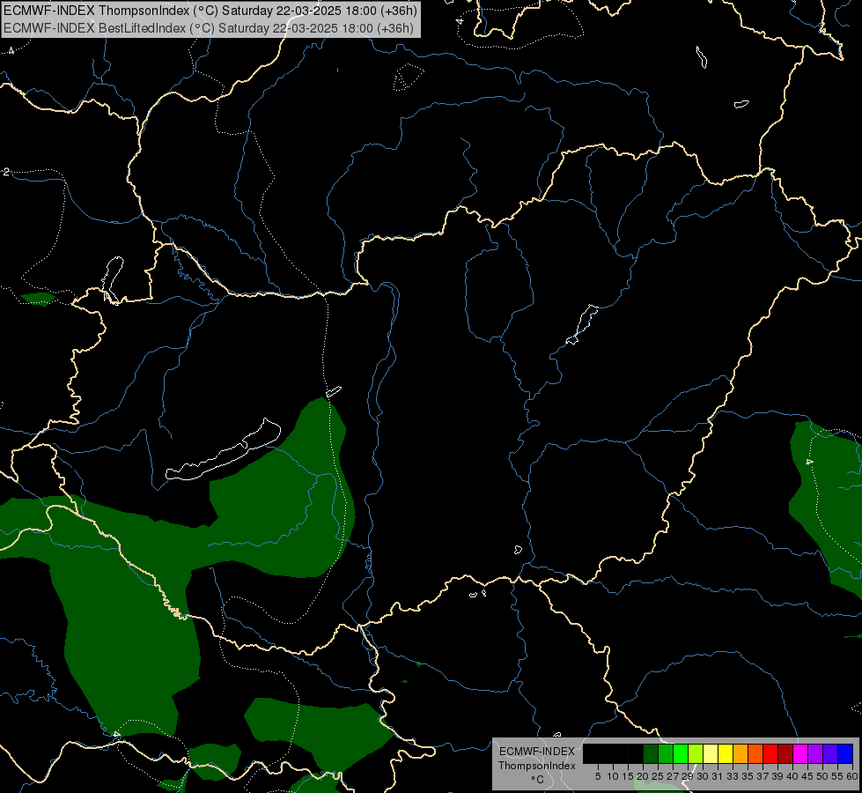Viewport: 862px width, 793px height.
Task: Click the legend tick label 60
Action: (x=852, y=776)
